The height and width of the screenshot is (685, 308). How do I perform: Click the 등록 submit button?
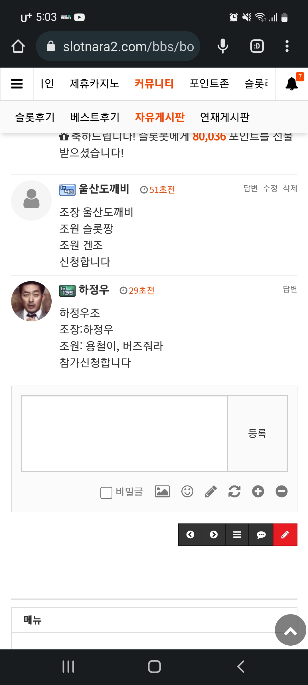coord(257,434)
